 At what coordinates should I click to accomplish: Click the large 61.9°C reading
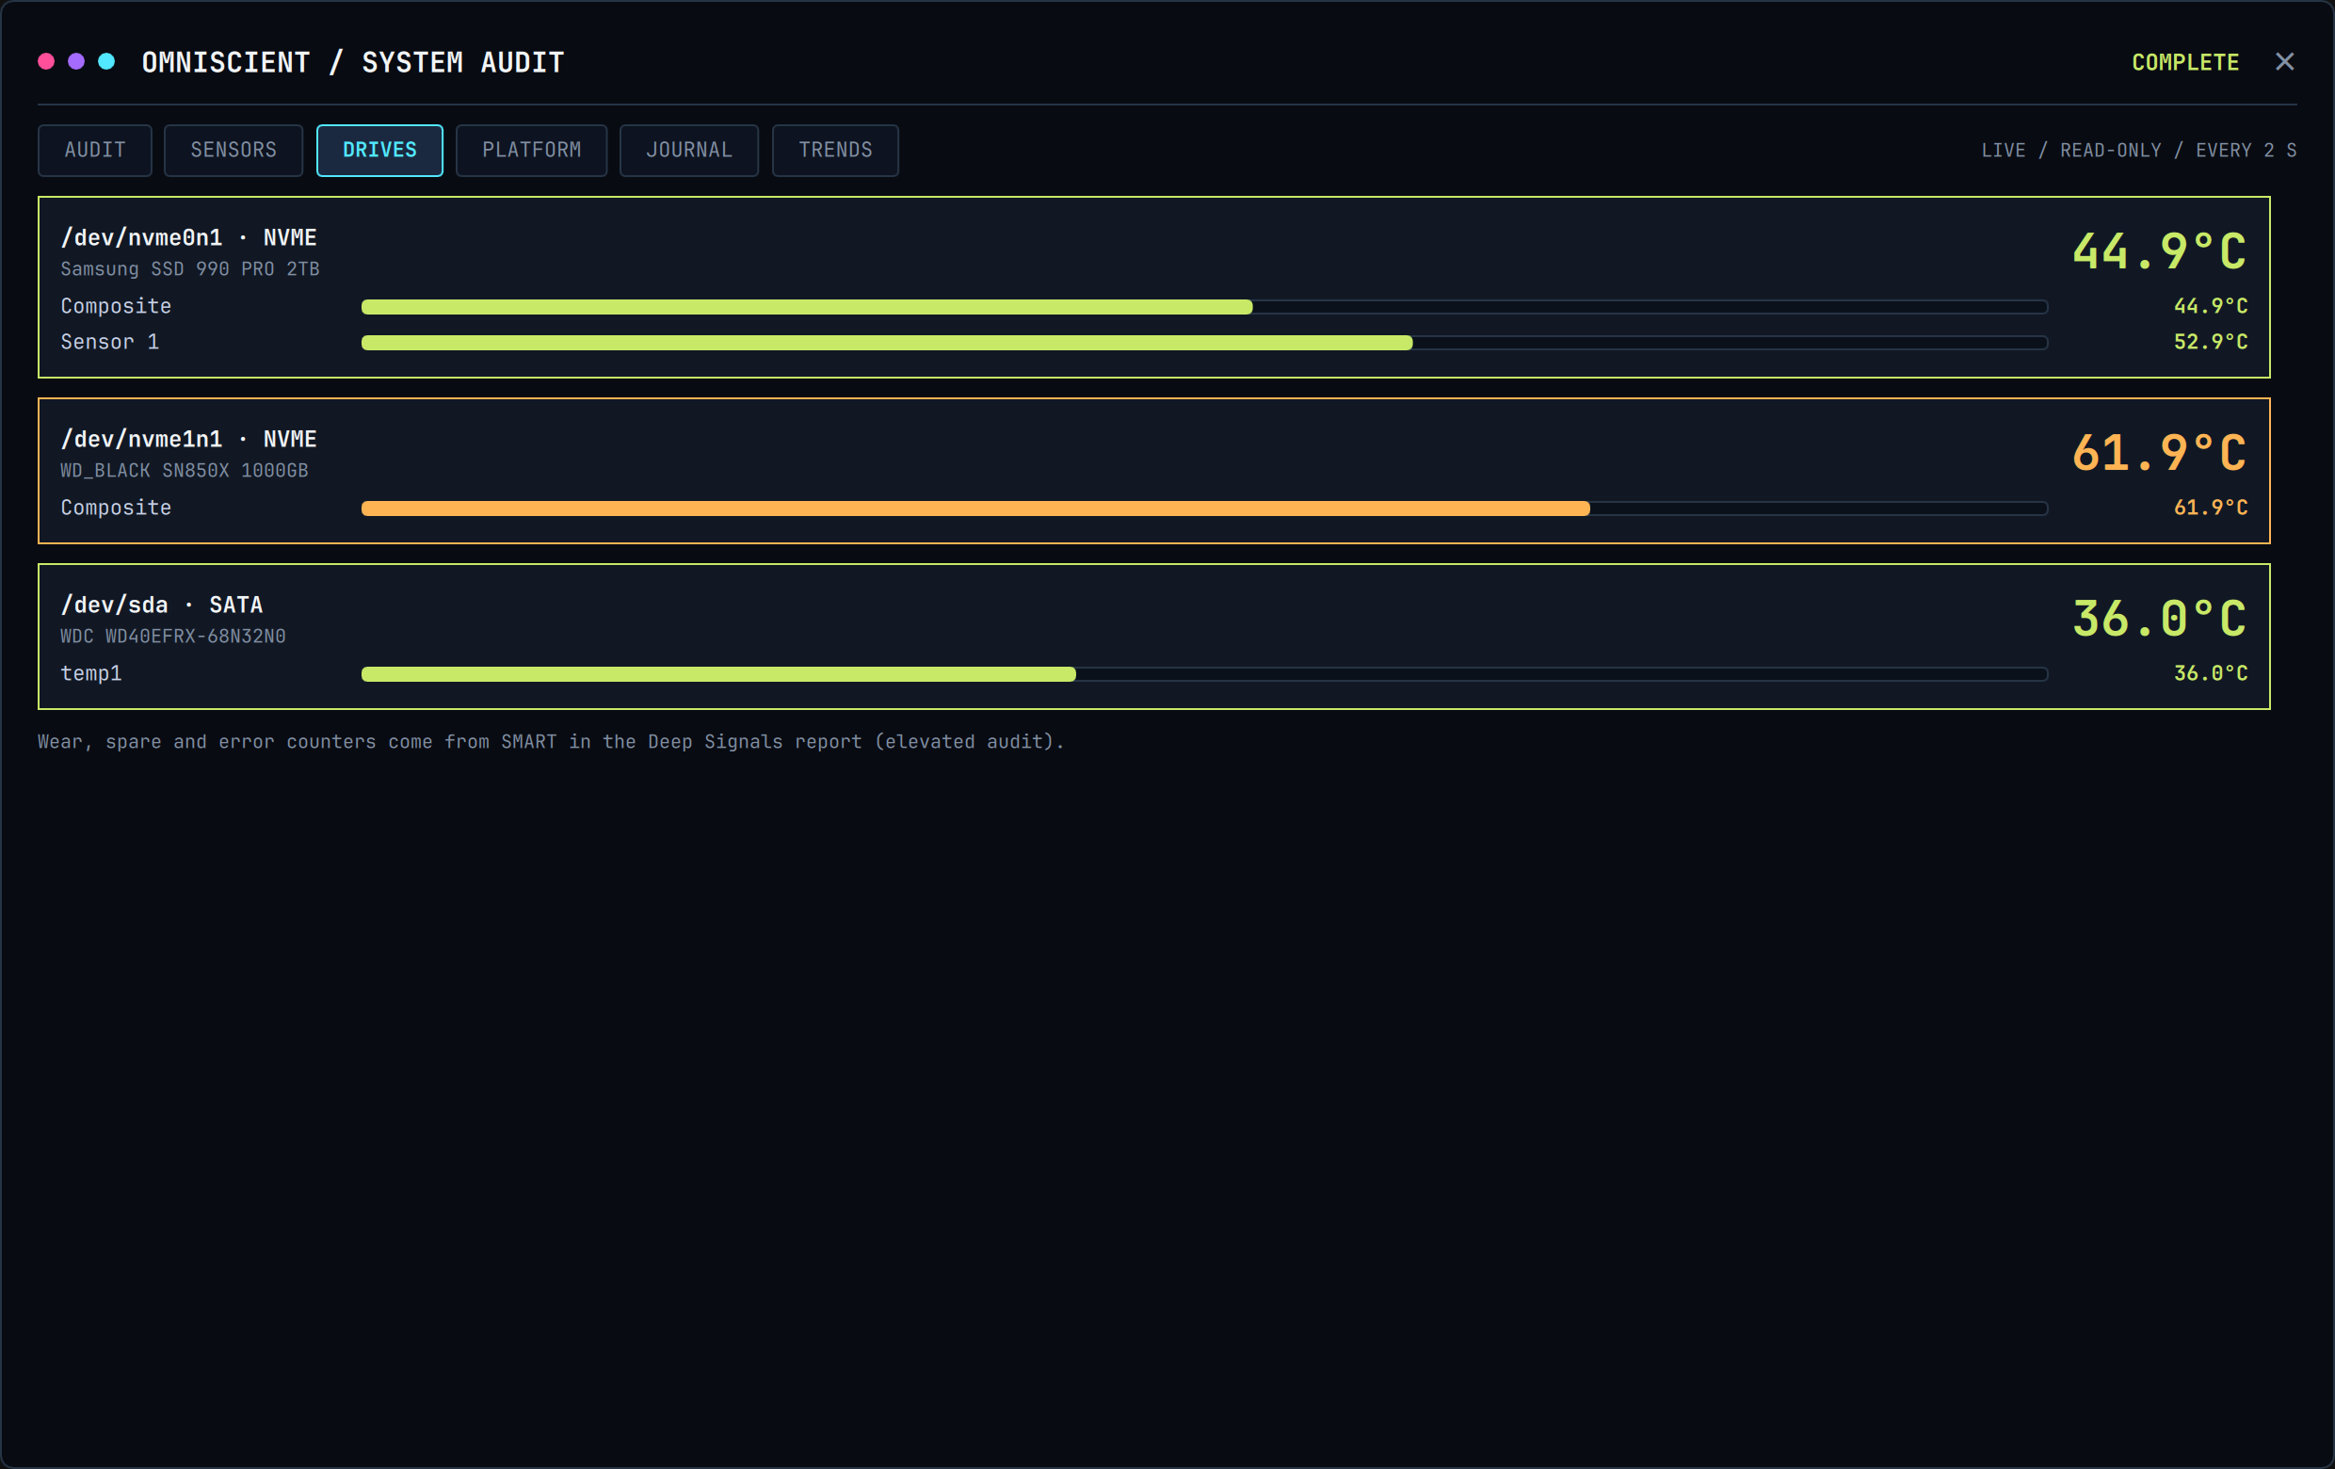tap(2159, 453)
